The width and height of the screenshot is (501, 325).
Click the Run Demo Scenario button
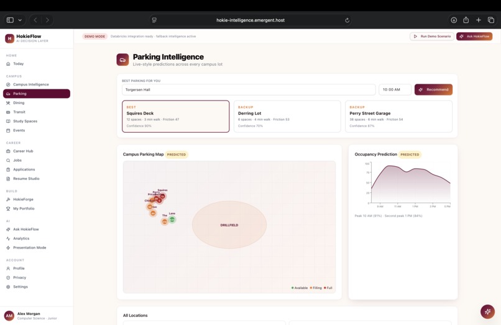pyautogui.click(x=431, y=37)
